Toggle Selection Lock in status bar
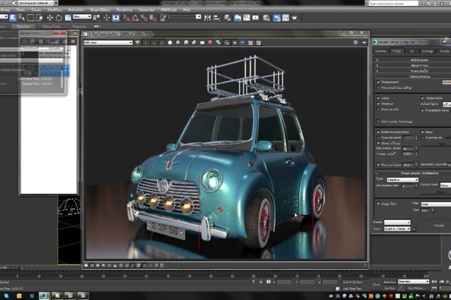 pyautogui.click(x=261, y=282)
